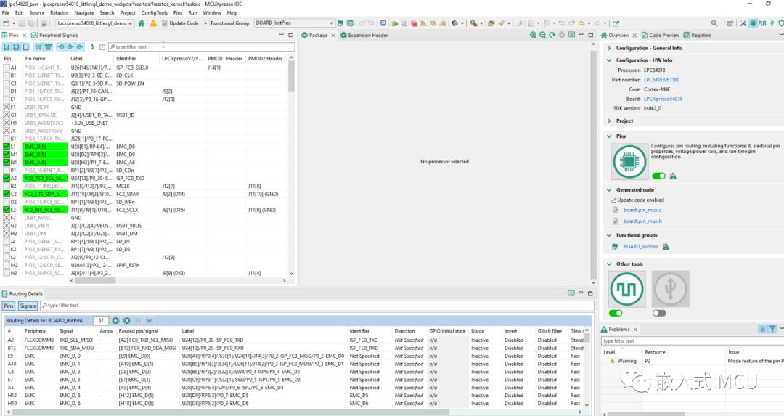The width and height of the screenshot is (784, 416).
Task: Open the Navigate menu
Action: pyautogui.click(x=84, y=12)
